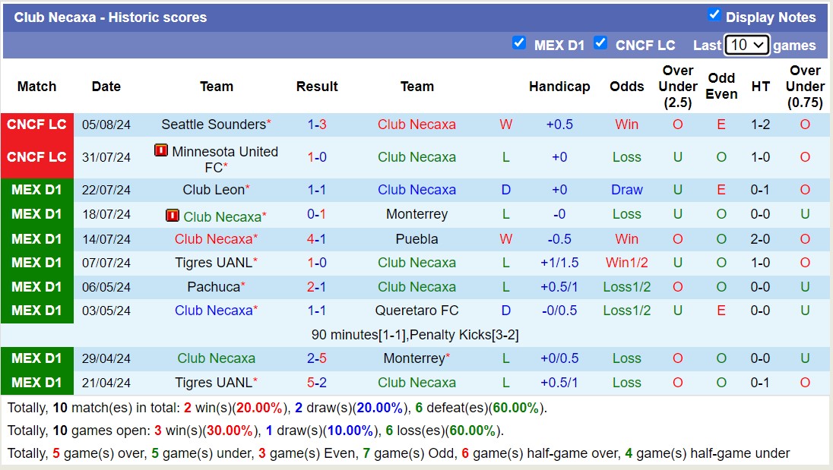
Task: Open the Pachuca team link
Action: point(213,286)
